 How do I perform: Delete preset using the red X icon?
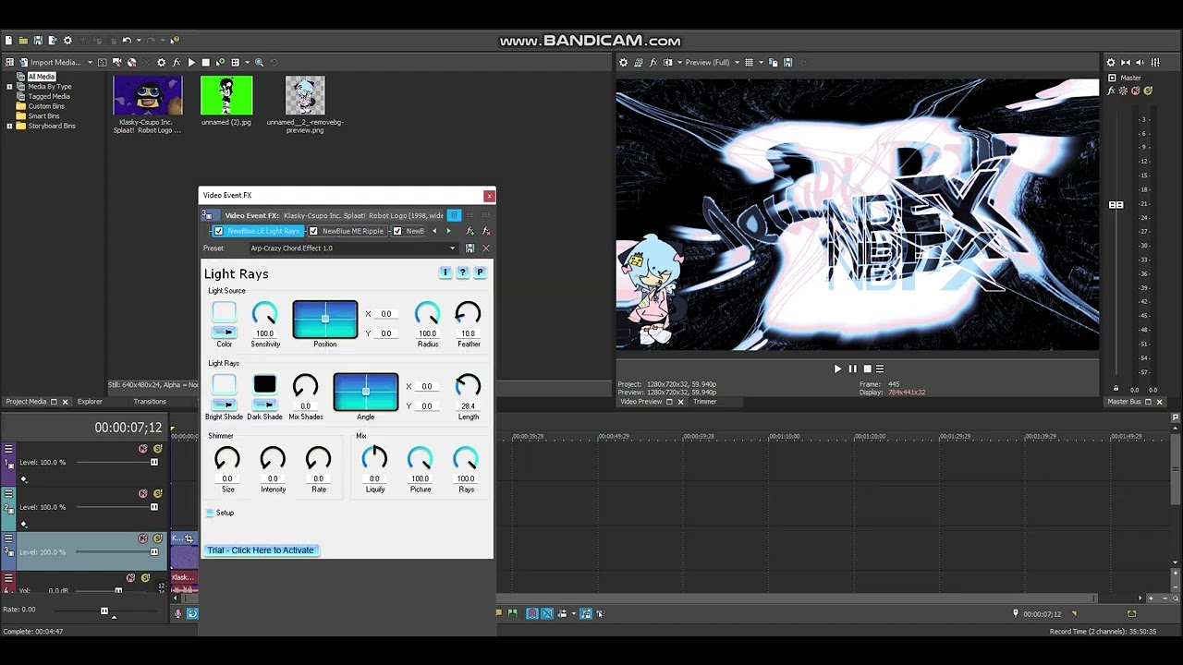point(486,248)
